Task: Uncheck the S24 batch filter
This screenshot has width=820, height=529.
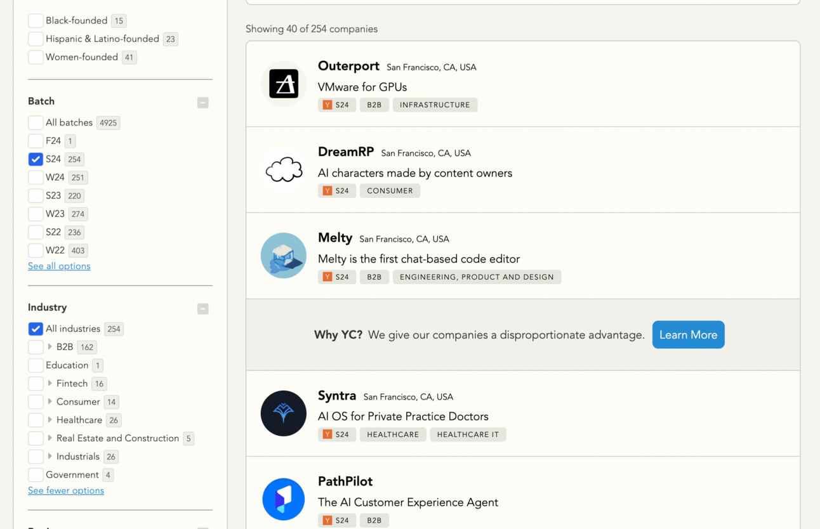Action: click(36, 159)
